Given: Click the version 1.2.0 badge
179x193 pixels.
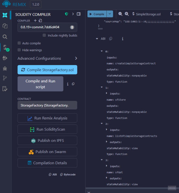Looking at the screenshot, I should pos(35,5).
